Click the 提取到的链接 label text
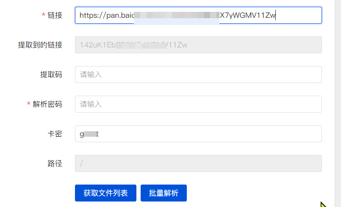 [x=40, y=45]
